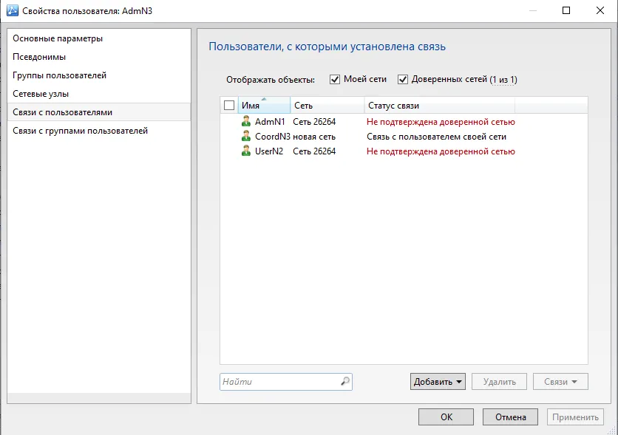Select the CoordN3 name cell
The height and width of the screenshot is (435, 618).
click(x=272, y=137)
